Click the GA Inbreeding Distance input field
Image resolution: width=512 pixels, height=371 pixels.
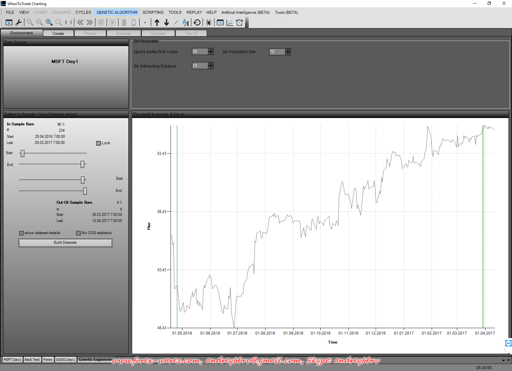(200, 66)
